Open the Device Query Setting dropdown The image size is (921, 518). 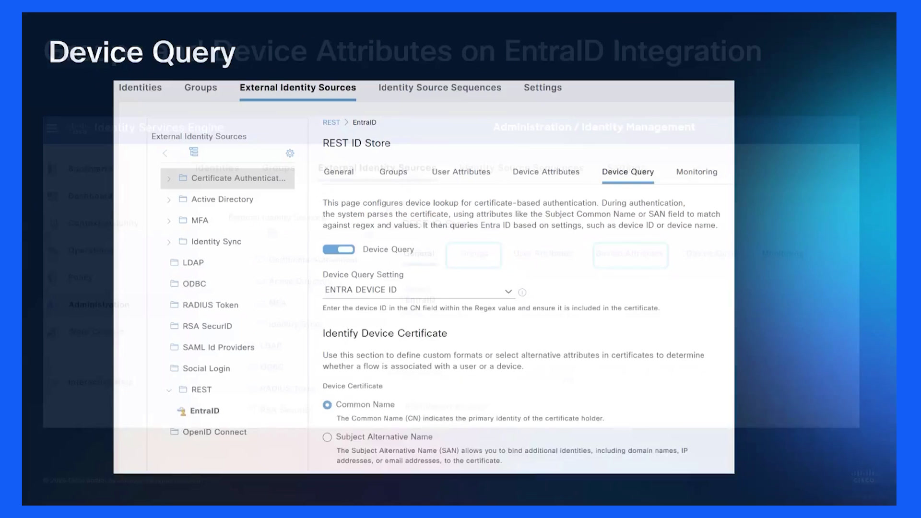(419, 290)
